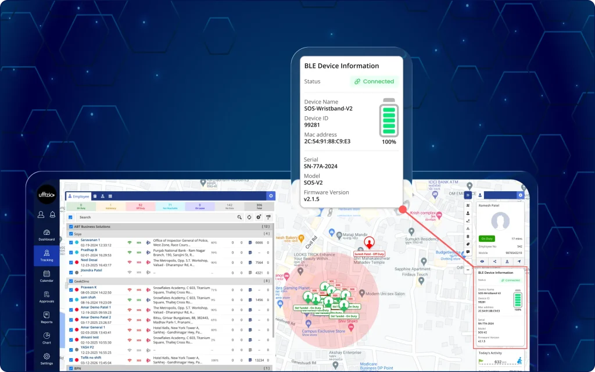Image resolution: width=595 pixels, height=372 pixels.
Task: Show Total employees count tile
Action: click(259, 206)
